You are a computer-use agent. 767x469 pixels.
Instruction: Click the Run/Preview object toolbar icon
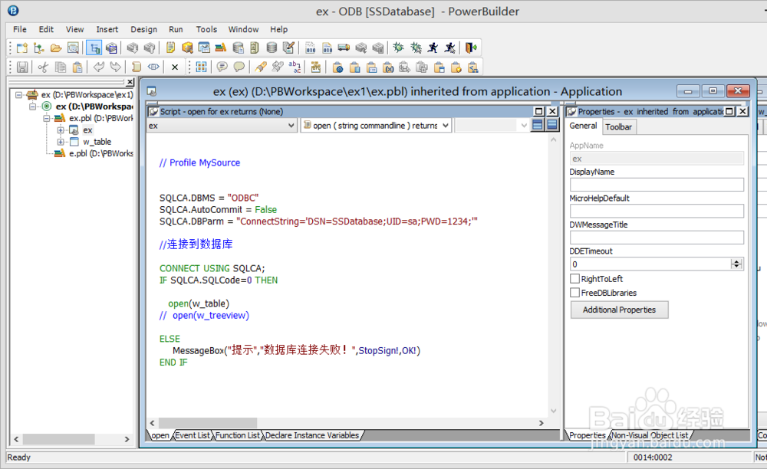click(x=73, y=48)
